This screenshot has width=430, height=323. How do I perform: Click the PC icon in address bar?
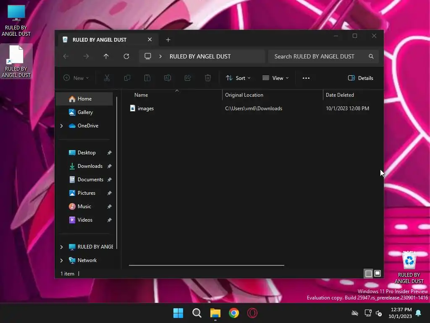148,56
